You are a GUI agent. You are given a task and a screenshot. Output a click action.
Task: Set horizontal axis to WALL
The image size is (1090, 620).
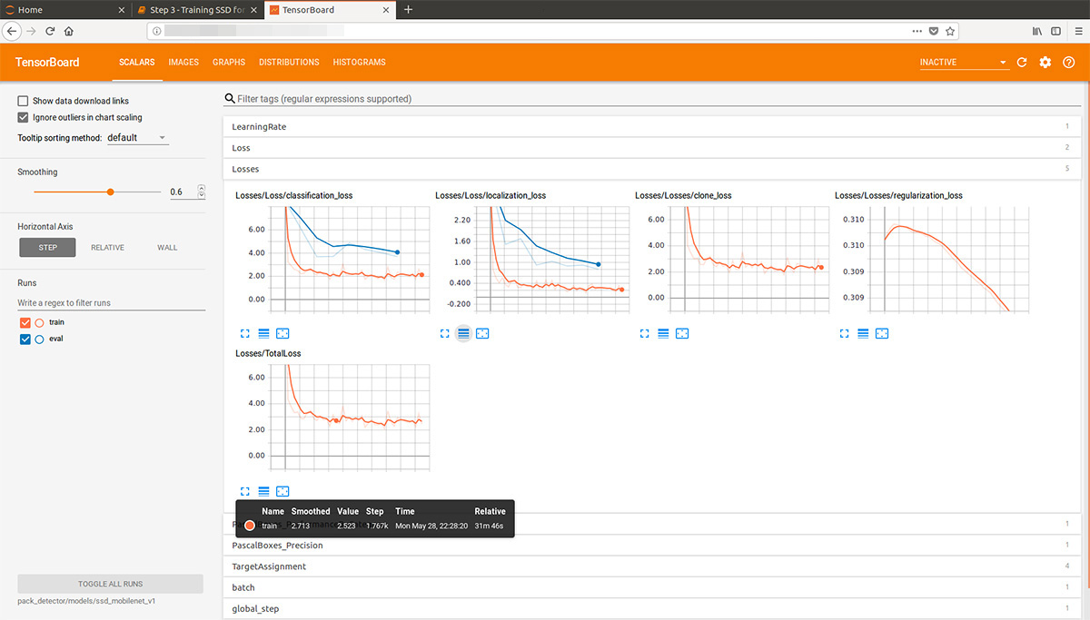[x=167, y=247]
